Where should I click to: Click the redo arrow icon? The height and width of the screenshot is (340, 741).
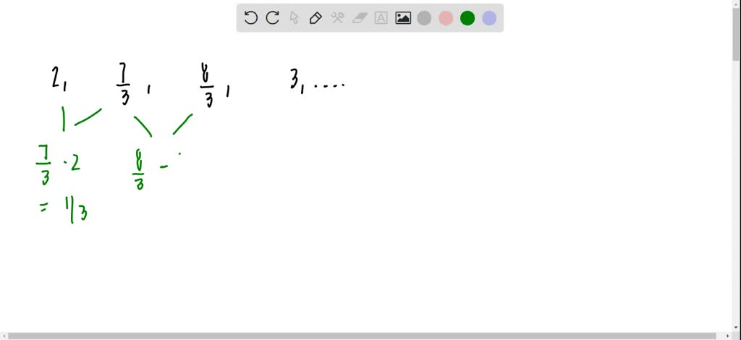[273, 18]
